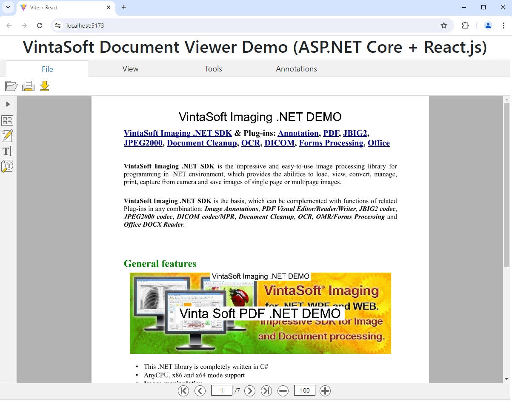Screen dimensions: 512x410
Task: Open the annotation list panel icon
Action: point(7,136)
